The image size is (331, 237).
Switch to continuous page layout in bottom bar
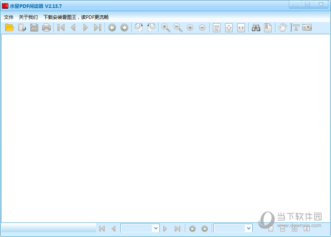(283, 229)
